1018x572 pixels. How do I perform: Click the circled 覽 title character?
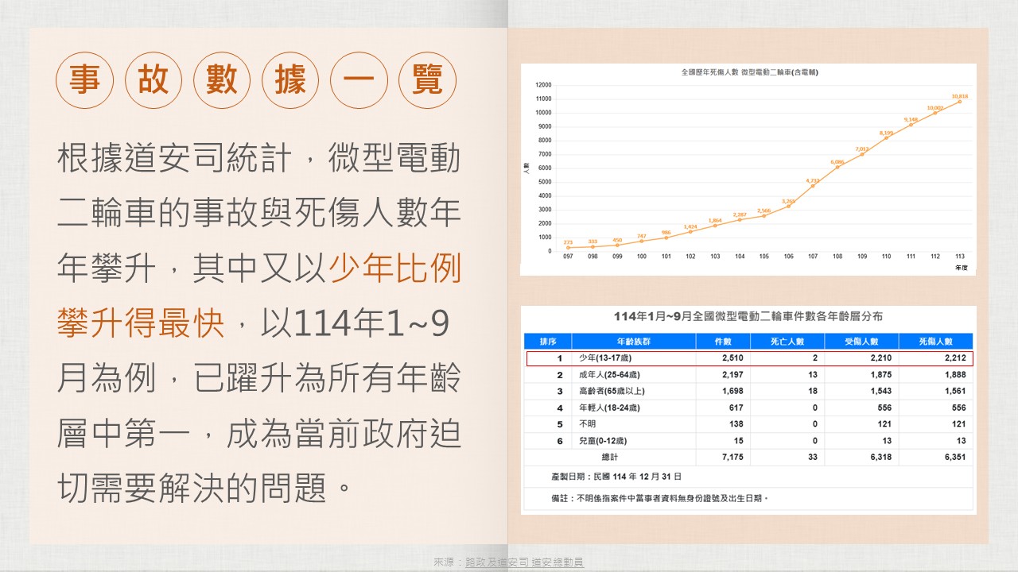[x=427, y=80]
